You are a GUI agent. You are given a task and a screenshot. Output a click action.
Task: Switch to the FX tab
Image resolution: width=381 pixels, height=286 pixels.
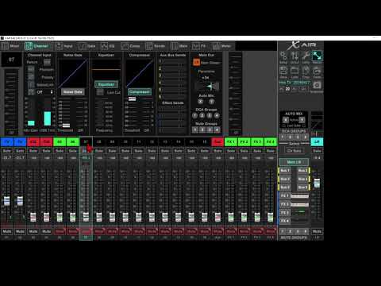pyautogui.click(x=199, y=46)
